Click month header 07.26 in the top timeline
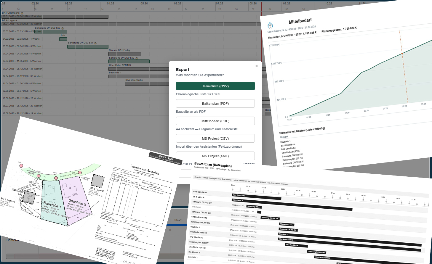Screen dimensions: 432x264 pos(220,4)
